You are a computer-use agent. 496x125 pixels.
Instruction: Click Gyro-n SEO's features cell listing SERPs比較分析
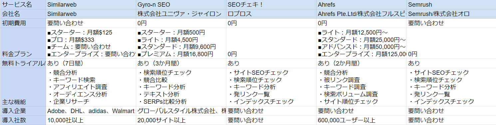(181, 87)
